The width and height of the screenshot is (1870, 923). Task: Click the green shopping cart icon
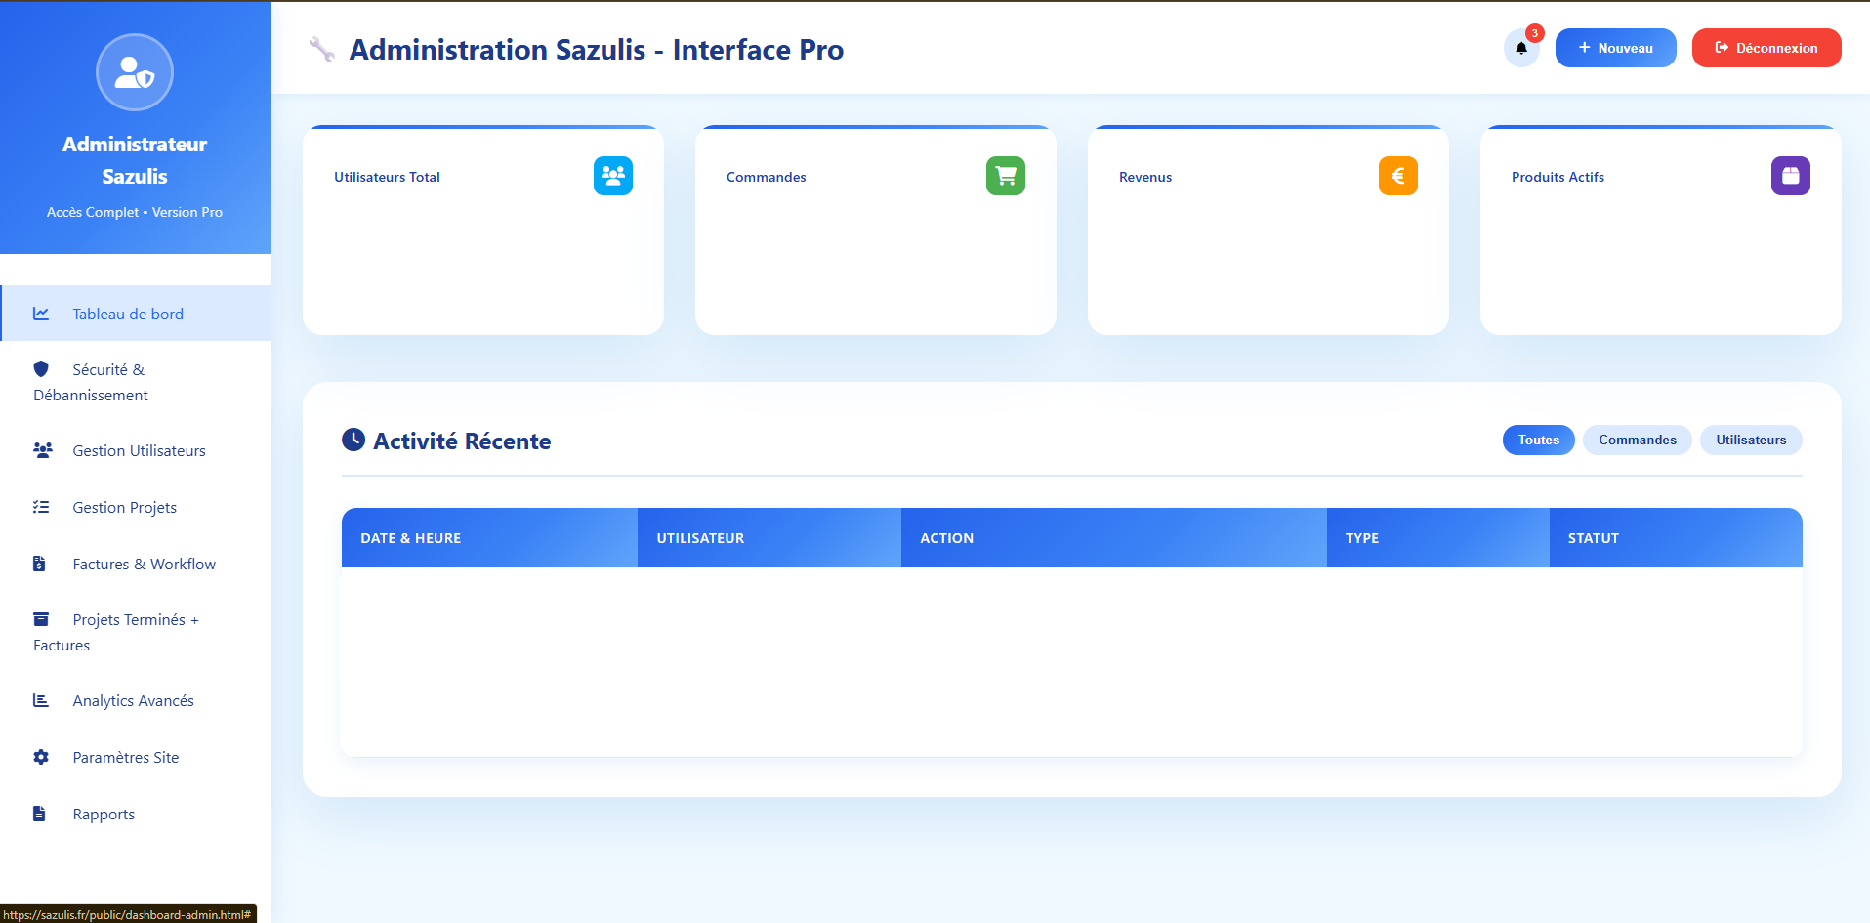(1005, 176)
